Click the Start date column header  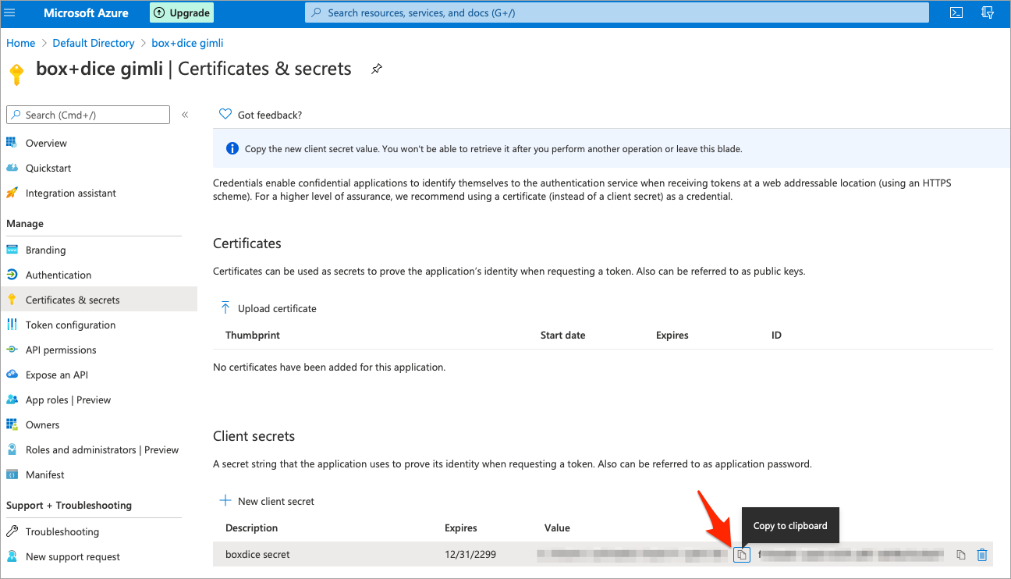[562, 335]
